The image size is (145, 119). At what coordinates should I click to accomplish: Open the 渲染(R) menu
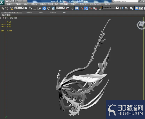tap(74, 4)
